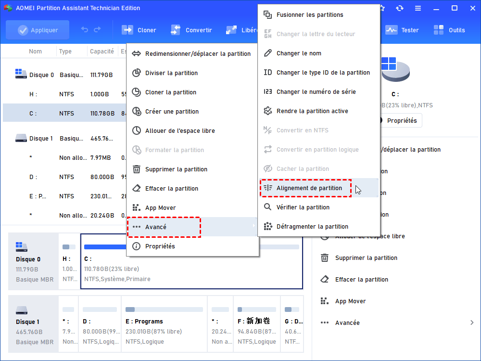Open the Cloner toolbar item
The image size is (481, 361).
pyautogui.click(x=139, y=30)
